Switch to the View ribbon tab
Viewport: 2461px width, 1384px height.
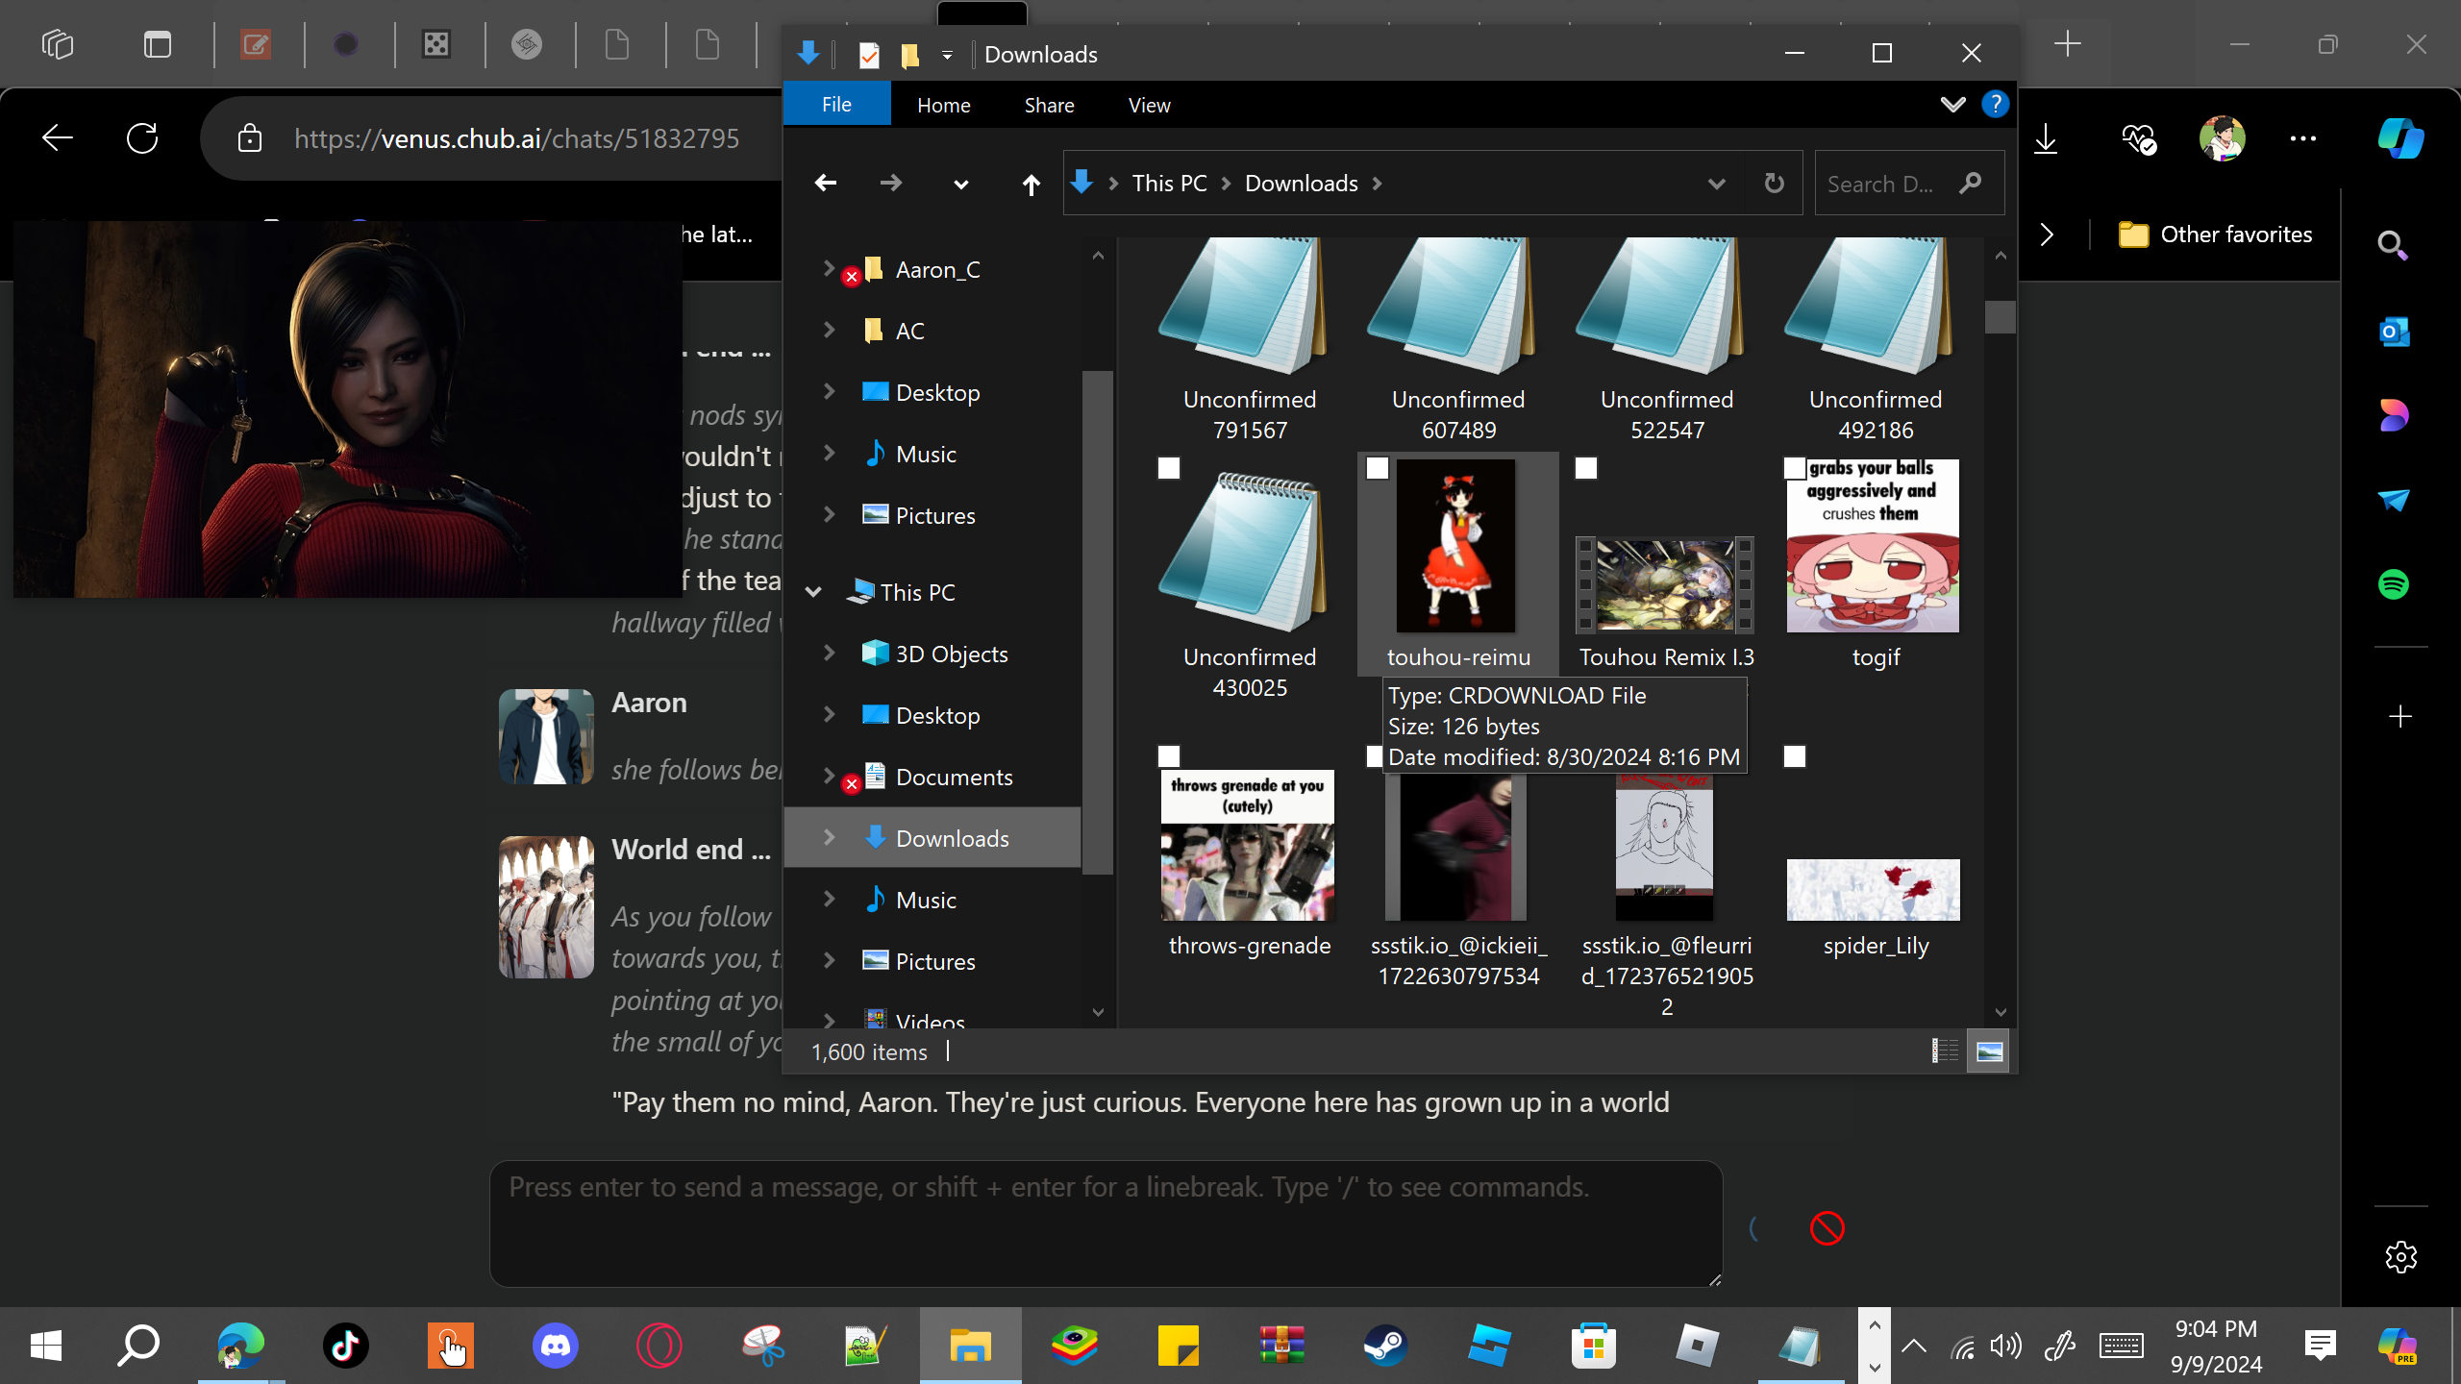1149,105
